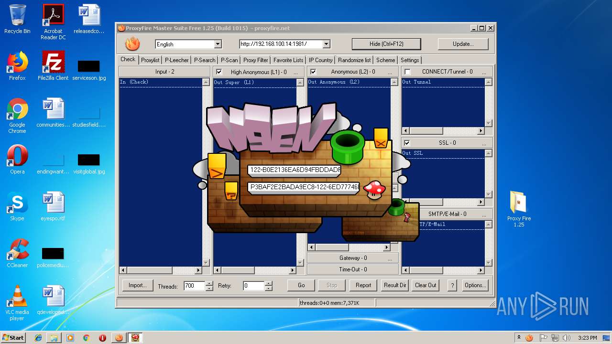Image resolution: width=612 pixels, height=344 pixels.
Task: Open Skype desktop shortcut
Action: coord(17,206)
